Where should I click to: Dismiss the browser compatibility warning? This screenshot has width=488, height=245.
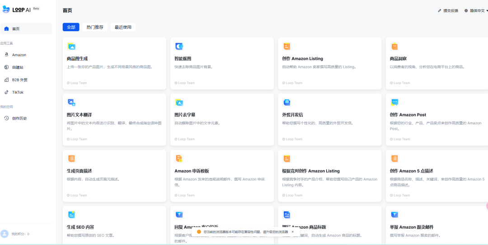pyautogui.click(x=292, y=232)
